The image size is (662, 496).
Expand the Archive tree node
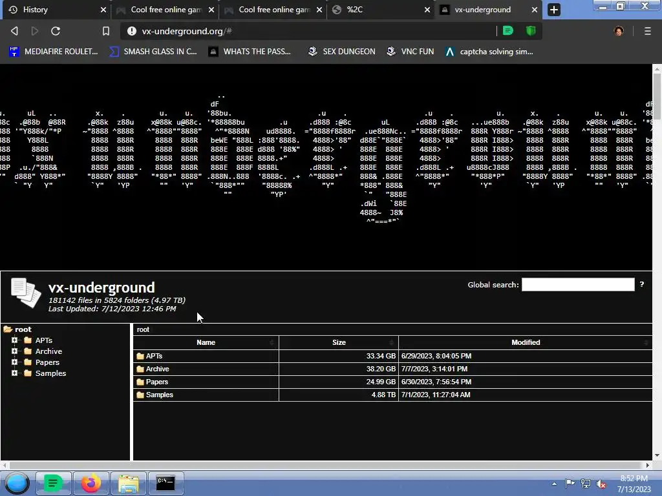(x=15, y=351)
